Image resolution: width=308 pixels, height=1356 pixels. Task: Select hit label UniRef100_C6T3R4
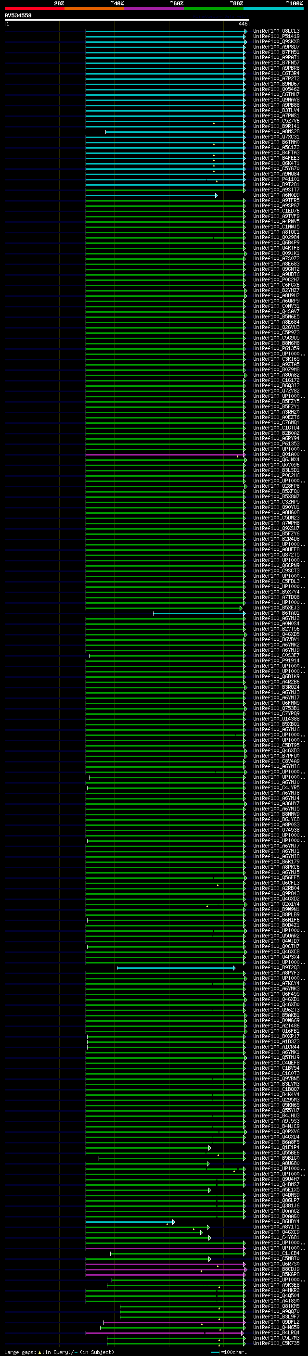[276, 73]
